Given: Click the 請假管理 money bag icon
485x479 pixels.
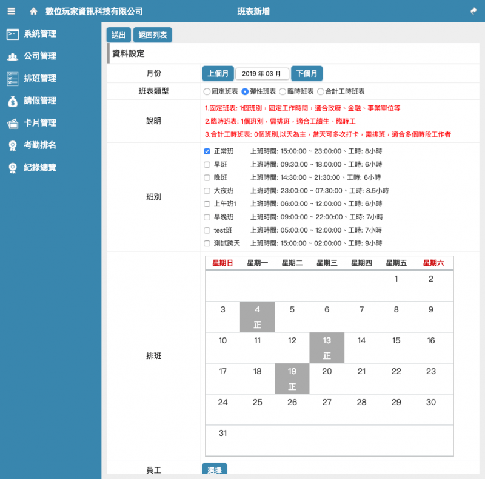Looking at the screenshot, I should (x=13, y=101).
